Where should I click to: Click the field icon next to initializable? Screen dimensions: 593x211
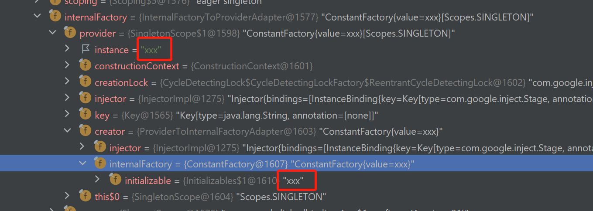pyautogui.click(x=115, y=180)
